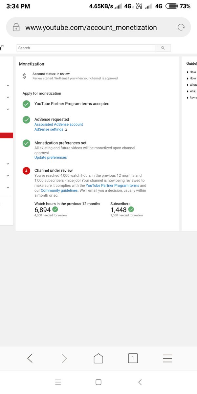
Task: Click green check beside Partner Program terms
Action: click(26, 104)
